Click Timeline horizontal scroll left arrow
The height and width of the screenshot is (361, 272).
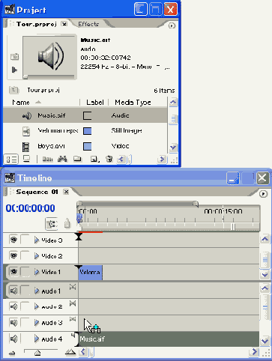coord(83,352)
